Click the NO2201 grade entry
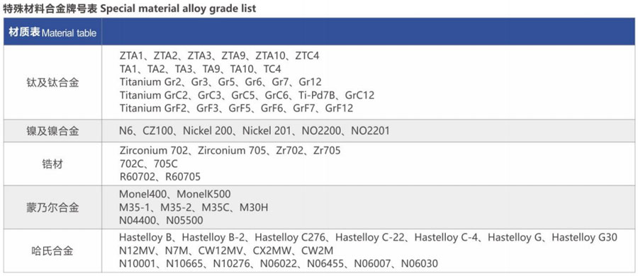This screenshot has height=276, width=638. (x=370, y=130)
